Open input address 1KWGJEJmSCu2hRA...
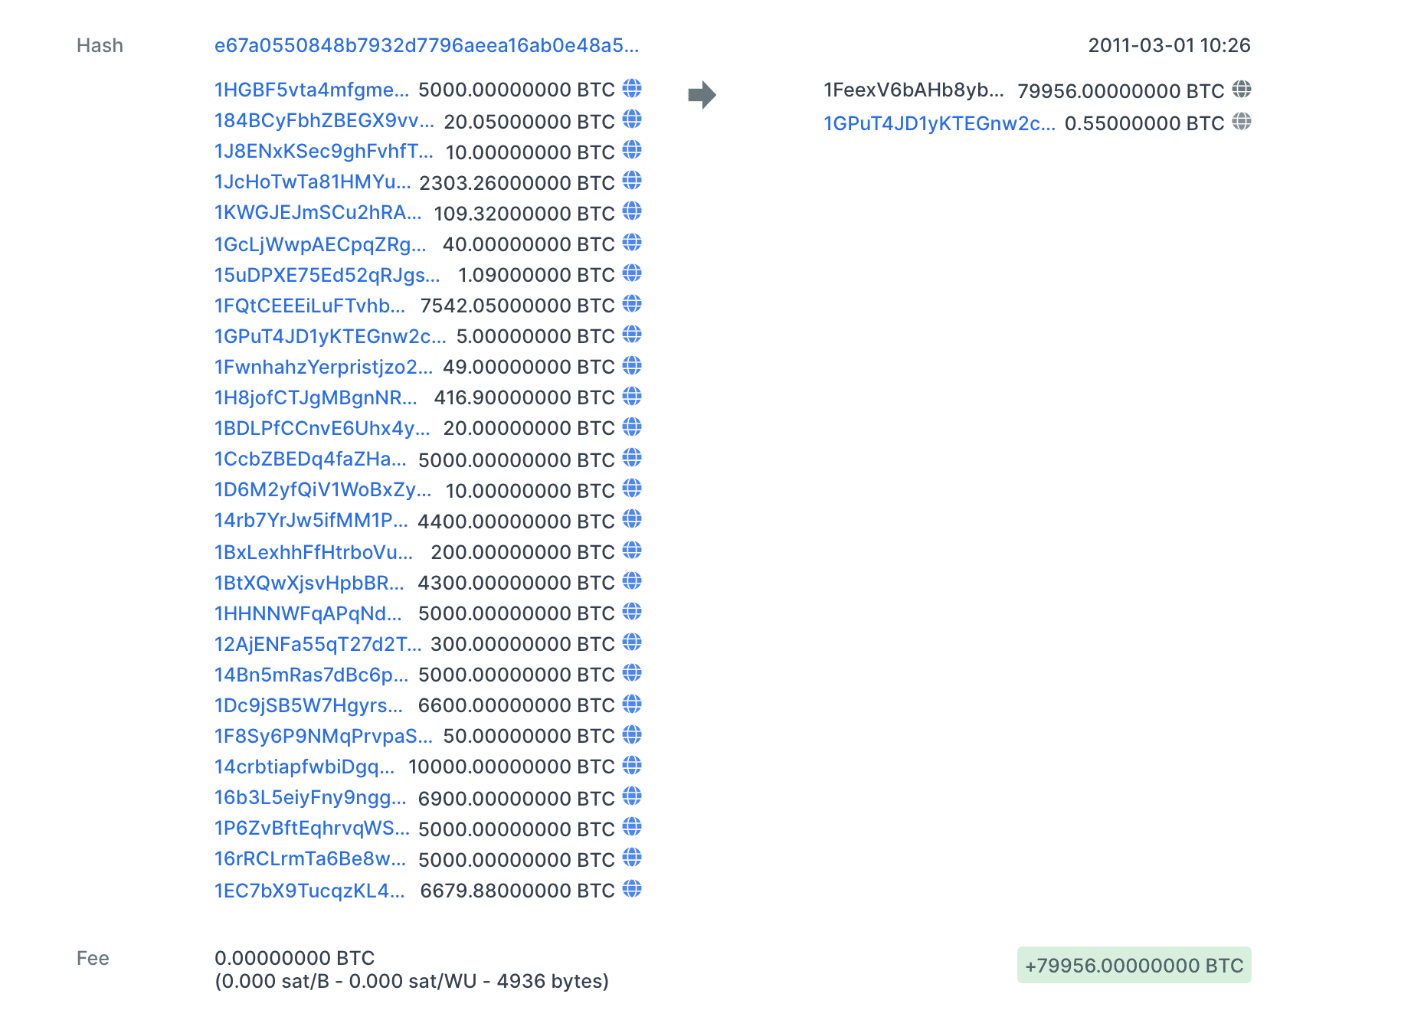The image size is (1411, 1020). [x=318, y=213]
